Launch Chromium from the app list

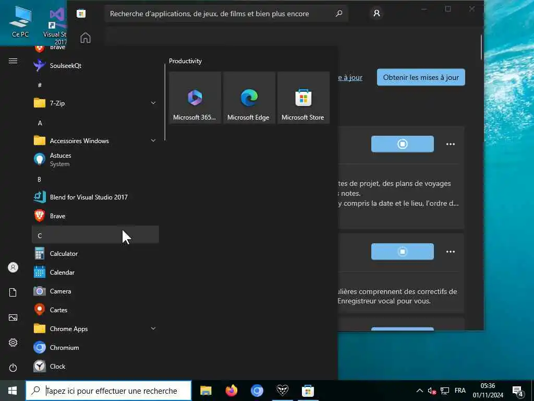[95, 347]
